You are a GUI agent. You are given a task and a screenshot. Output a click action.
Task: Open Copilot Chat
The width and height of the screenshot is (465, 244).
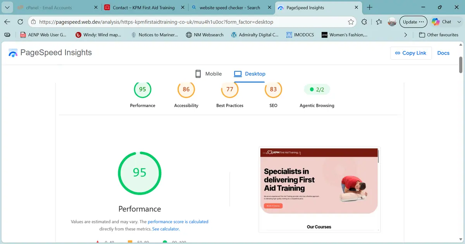(442, 22)
